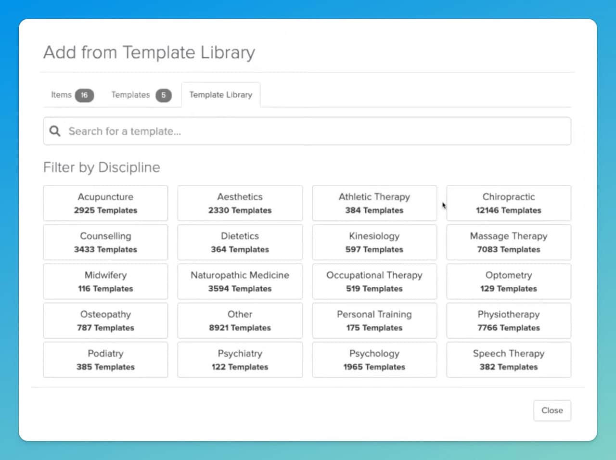
Task: Choose the Personal Training filter
Action: coord(374,320)
